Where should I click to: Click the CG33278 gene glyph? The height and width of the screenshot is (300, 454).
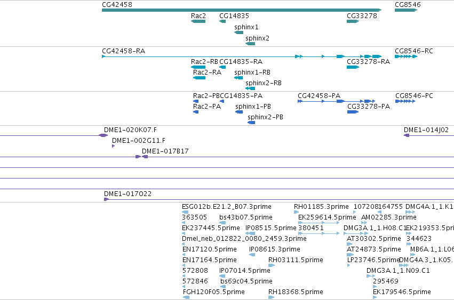point(353,21)
